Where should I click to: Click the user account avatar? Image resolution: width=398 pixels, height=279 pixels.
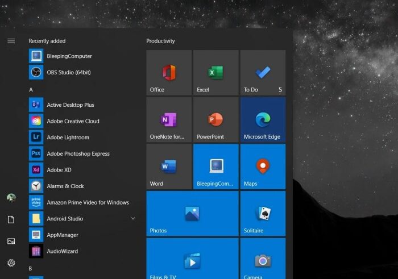pyautogui.click(x=11, y=198)
